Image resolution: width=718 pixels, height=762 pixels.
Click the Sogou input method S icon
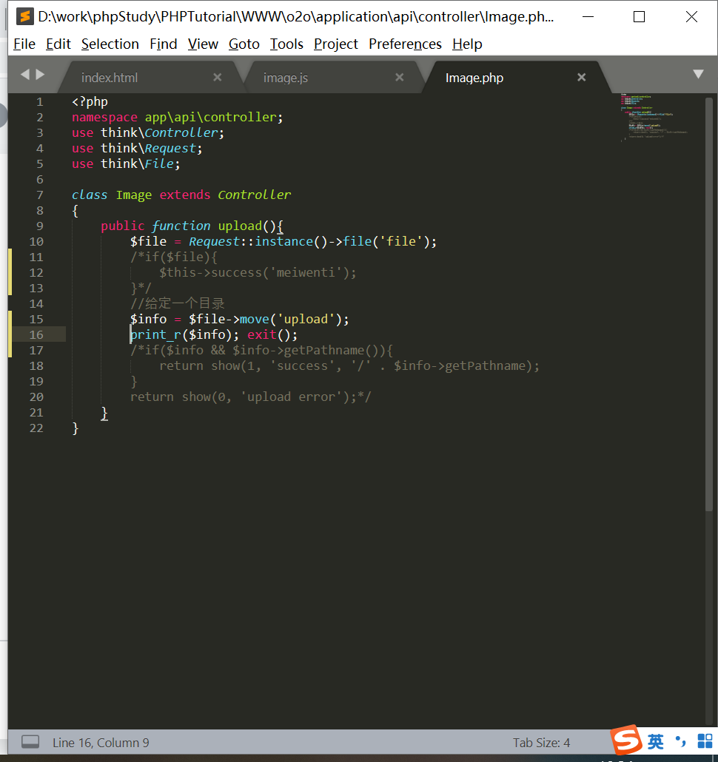click(x=626, y=740)
